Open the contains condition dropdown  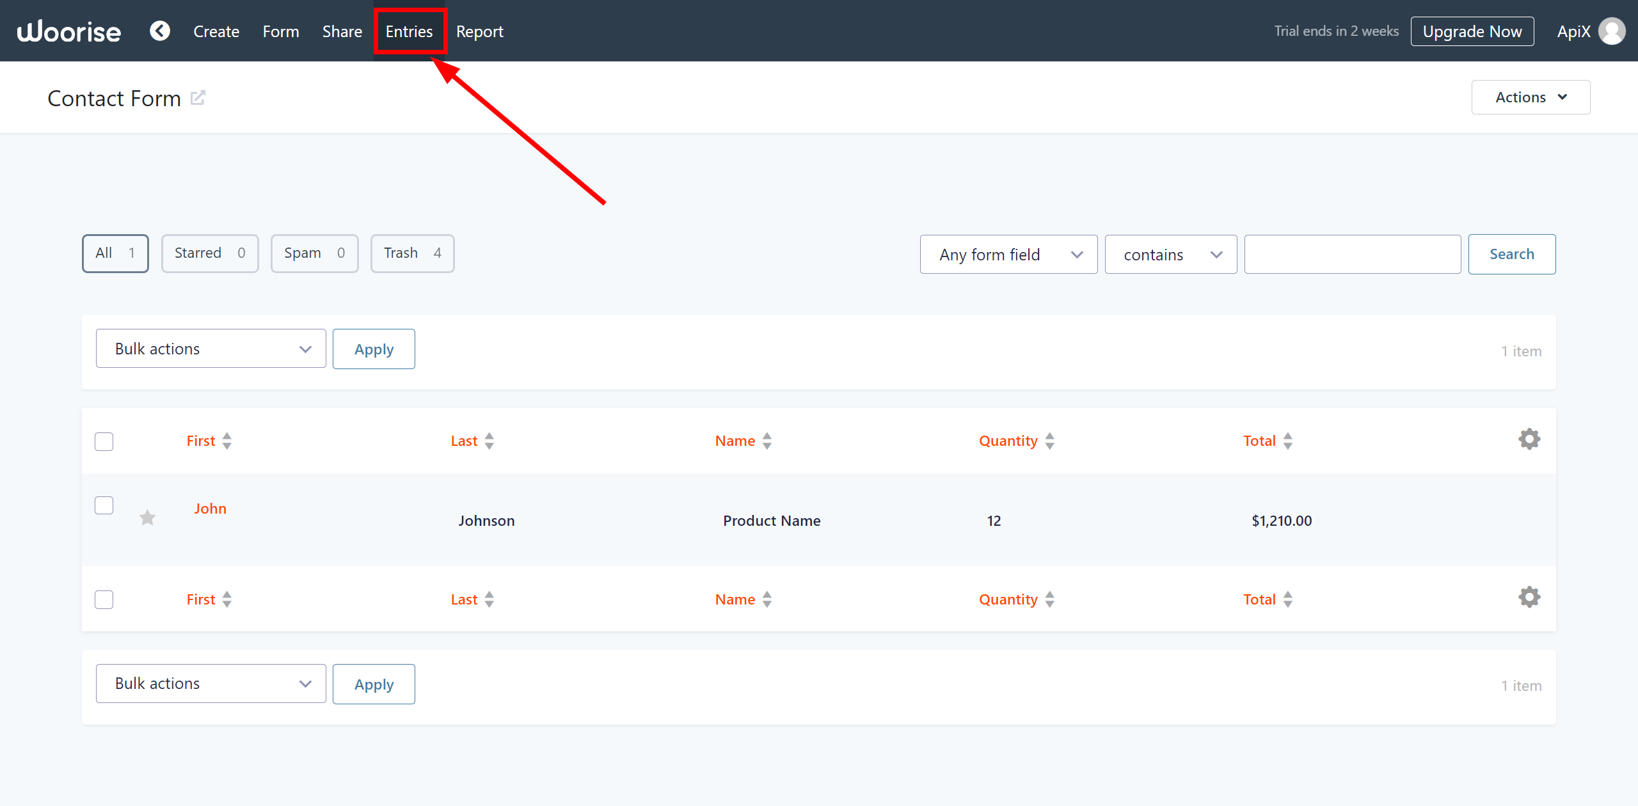click(1170, 255)
